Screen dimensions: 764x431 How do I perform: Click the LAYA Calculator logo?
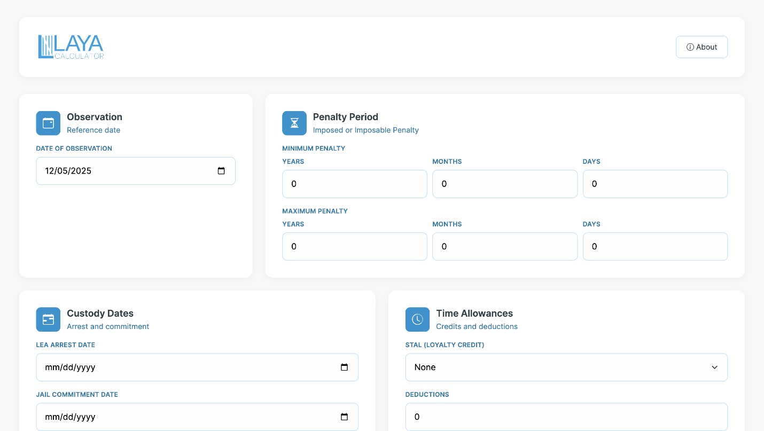click(71, 47)
